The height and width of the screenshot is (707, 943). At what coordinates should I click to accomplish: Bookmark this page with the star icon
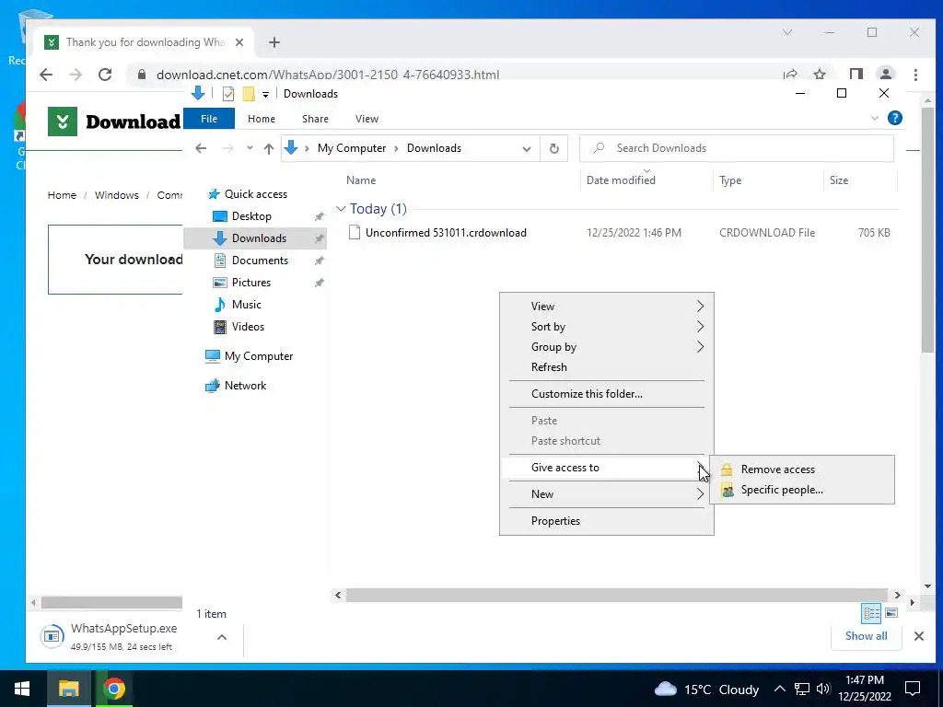819,75
